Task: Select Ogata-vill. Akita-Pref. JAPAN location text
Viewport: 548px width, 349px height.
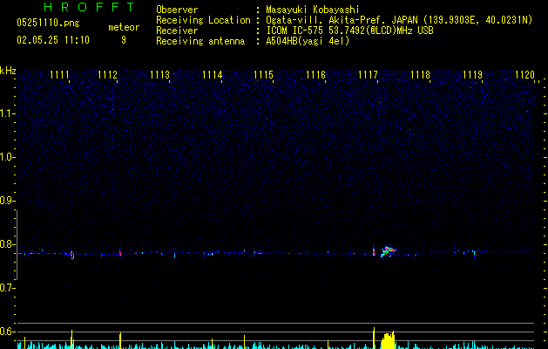Action: [x=342, y=20]
